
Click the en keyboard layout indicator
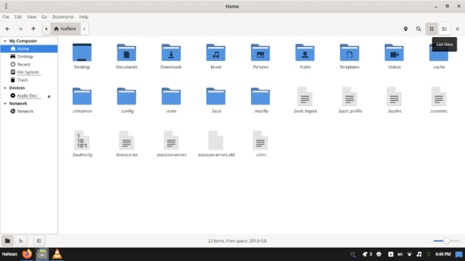click(x=400, y=254)
